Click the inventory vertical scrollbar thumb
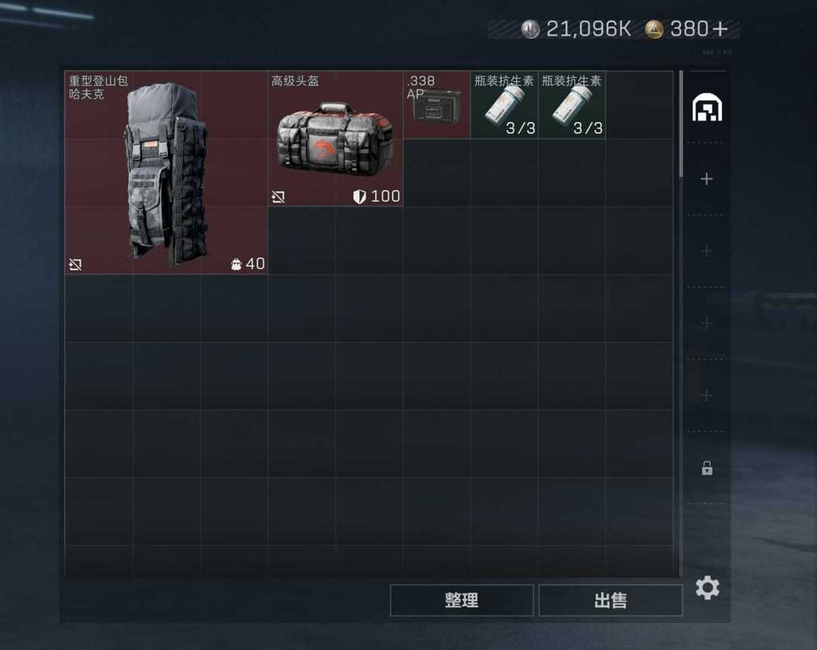The height and width of the screenshot is (650, 817). click(x=681, y=124)
